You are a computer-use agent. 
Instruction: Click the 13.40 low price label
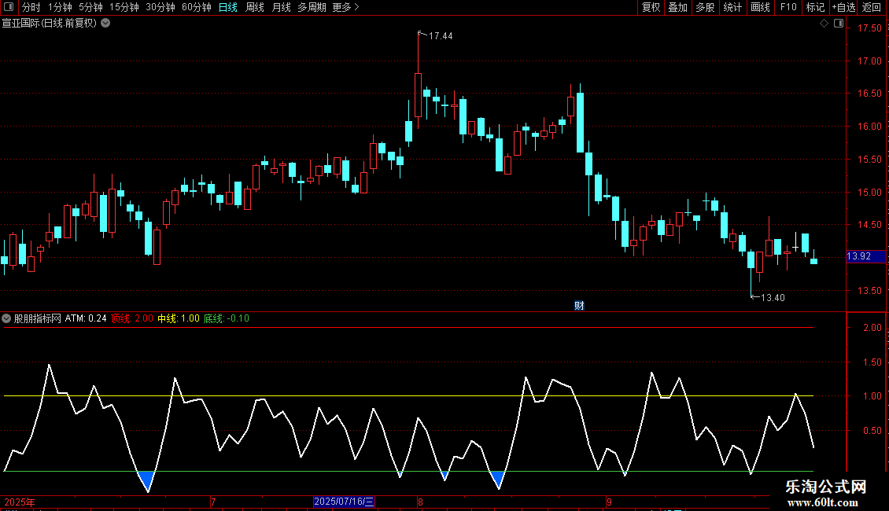point(773,298)
